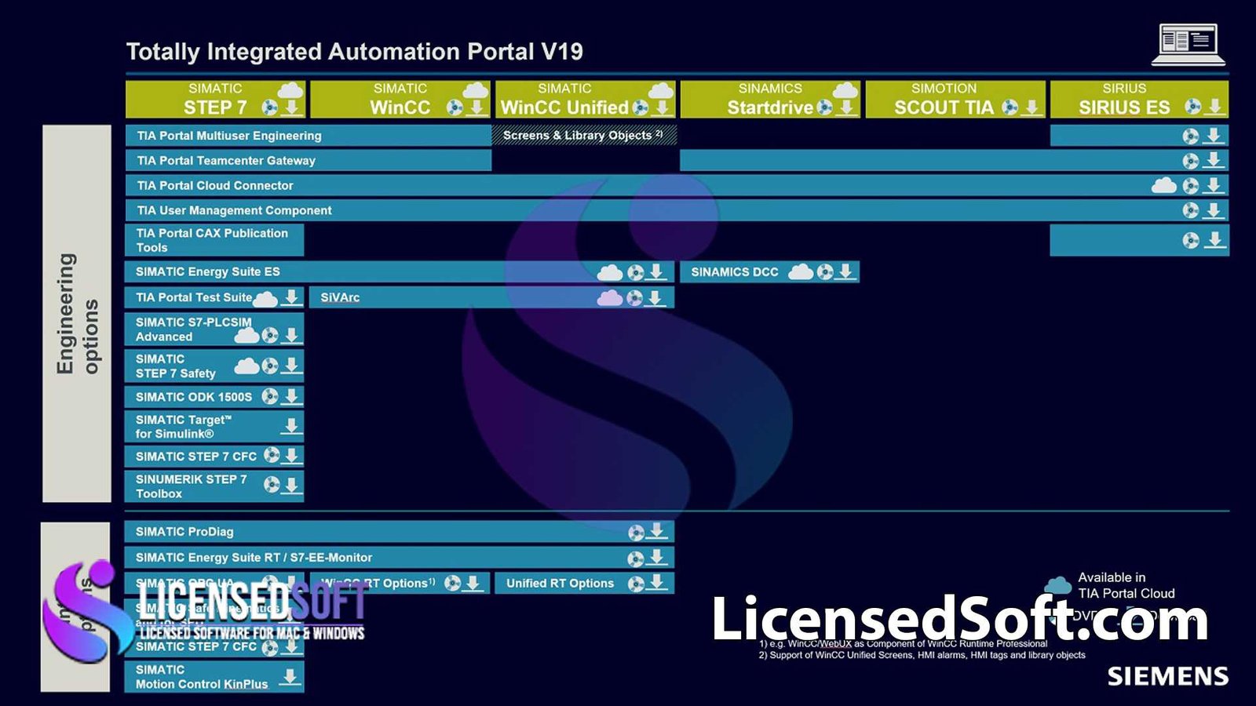The width and height of the screenshot is (1256, 706).
Task: Click the DVD icon on the SIRIUS ES tile
Action: click(x=1193, y=107)
